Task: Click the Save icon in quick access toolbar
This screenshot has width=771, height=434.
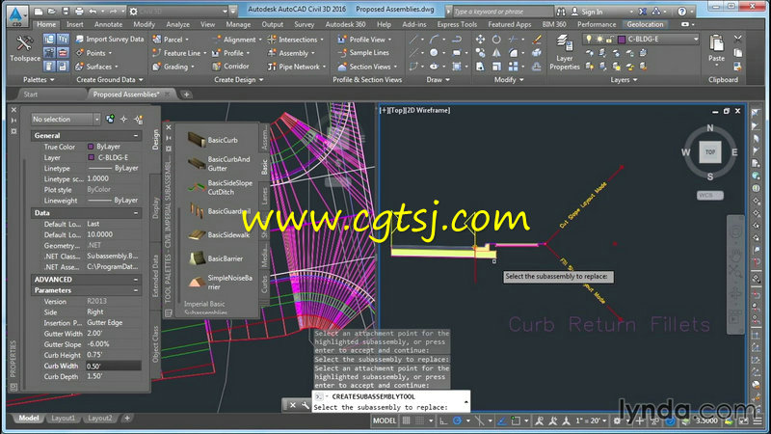Action: click(x=66, y=11)
